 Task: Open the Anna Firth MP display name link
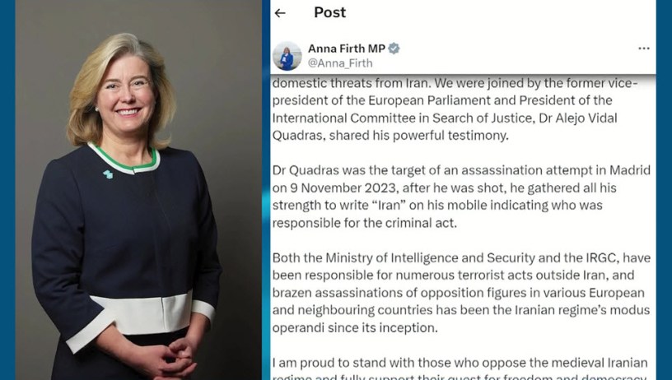pos(346,49)
